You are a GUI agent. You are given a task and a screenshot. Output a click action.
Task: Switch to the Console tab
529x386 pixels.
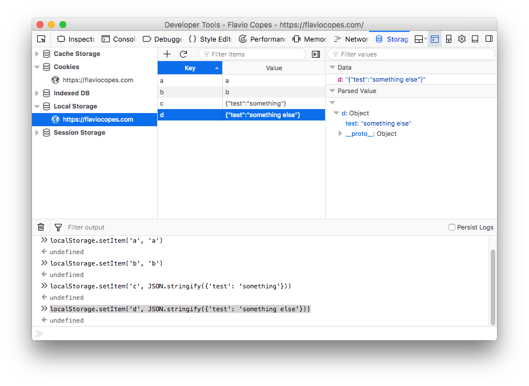[118, 38]
